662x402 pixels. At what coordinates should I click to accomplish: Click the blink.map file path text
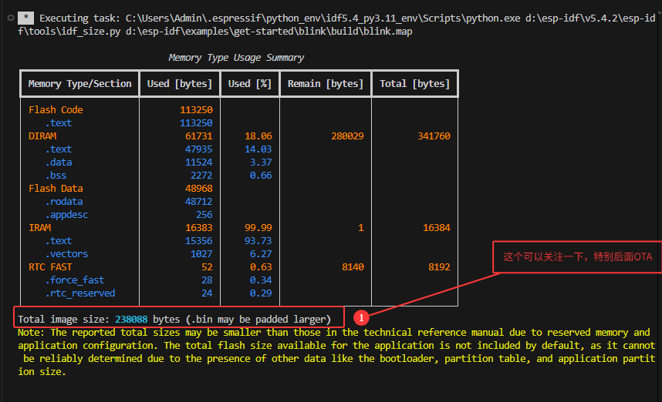click(x=269, y=31)
